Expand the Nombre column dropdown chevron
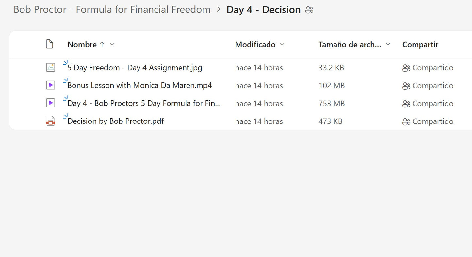The image size is (472, 257). point(112,44)
